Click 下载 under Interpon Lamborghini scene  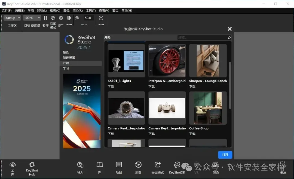pyautogui.click(x=152, y=87)
